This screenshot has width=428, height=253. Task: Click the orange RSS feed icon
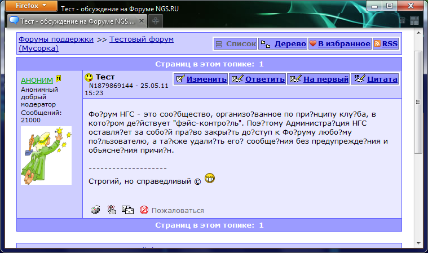tap(377, 43)
